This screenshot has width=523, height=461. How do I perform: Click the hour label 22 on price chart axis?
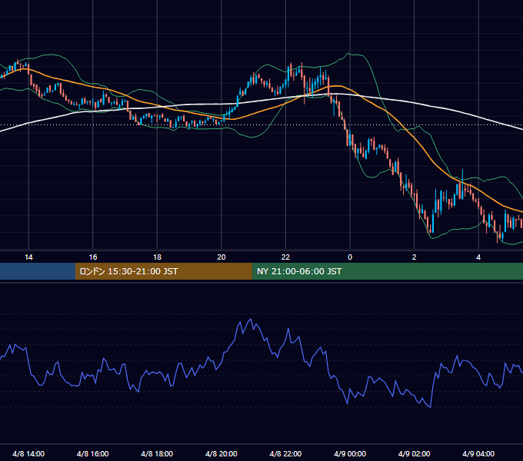[x=285, y=257]
